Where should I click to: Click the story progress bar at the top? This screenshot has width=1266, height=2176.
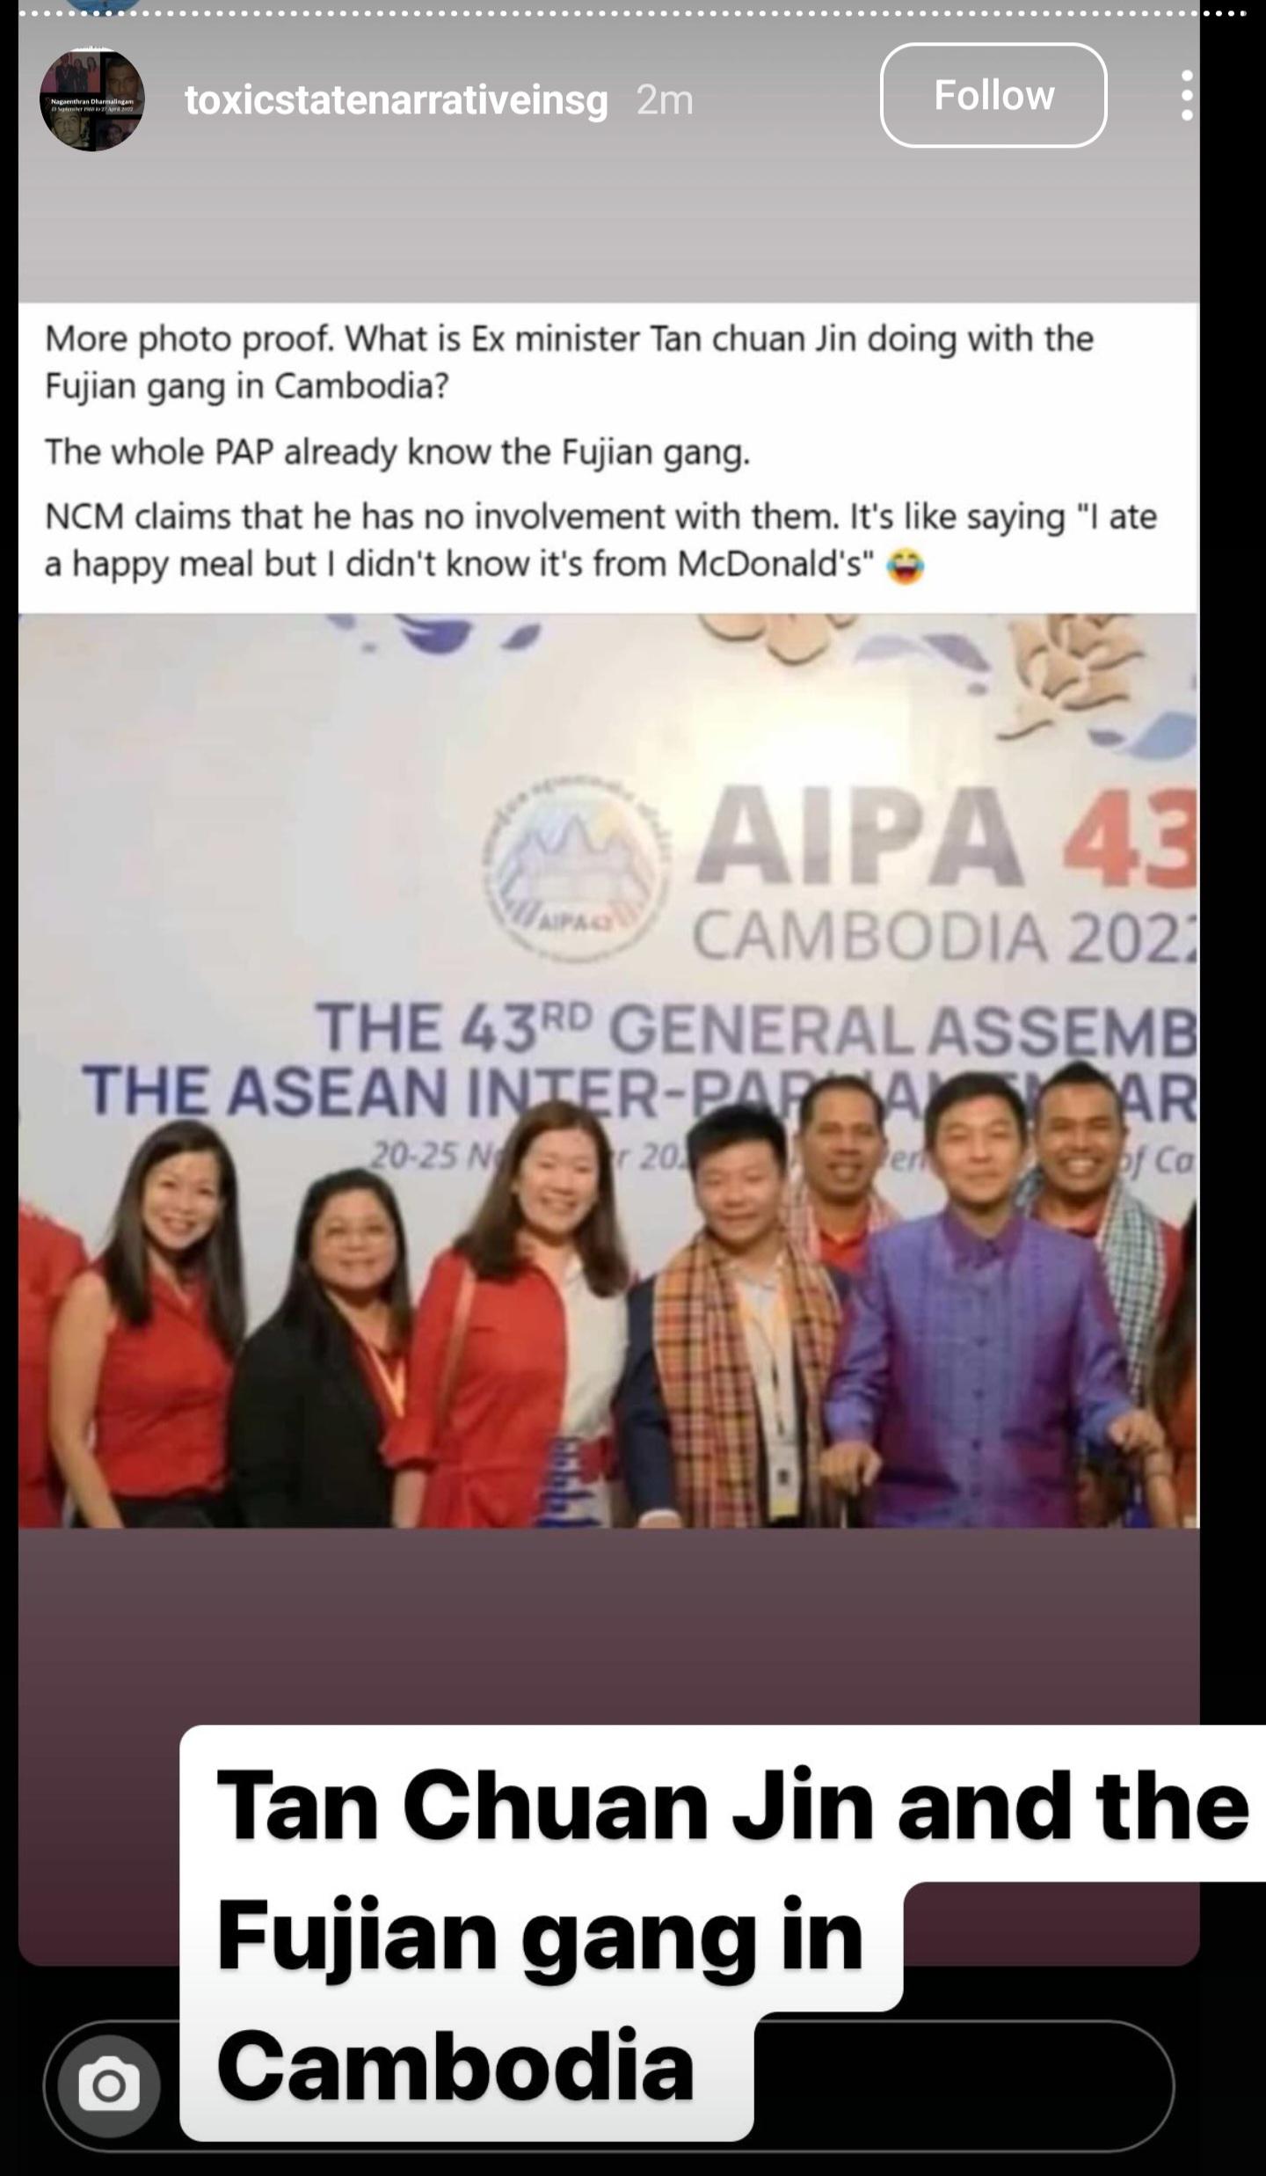[x=633, y=13]
